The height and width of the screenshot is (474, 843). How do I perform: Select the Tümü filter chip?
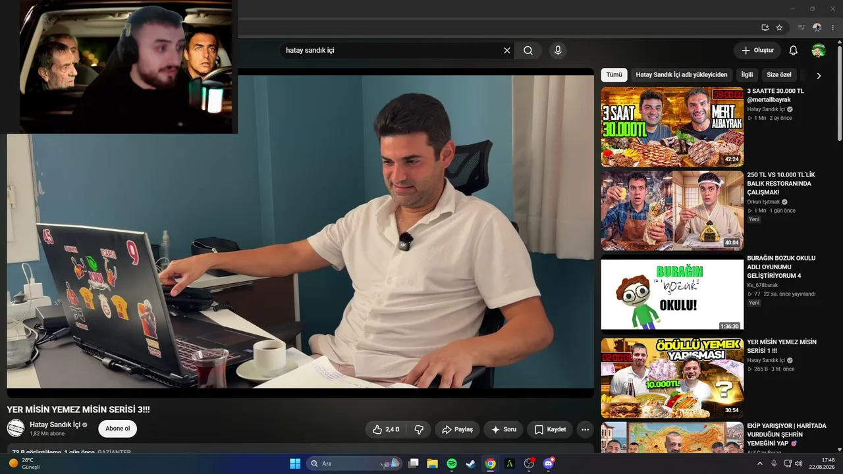pyautogui.click(x=614, y=75)
